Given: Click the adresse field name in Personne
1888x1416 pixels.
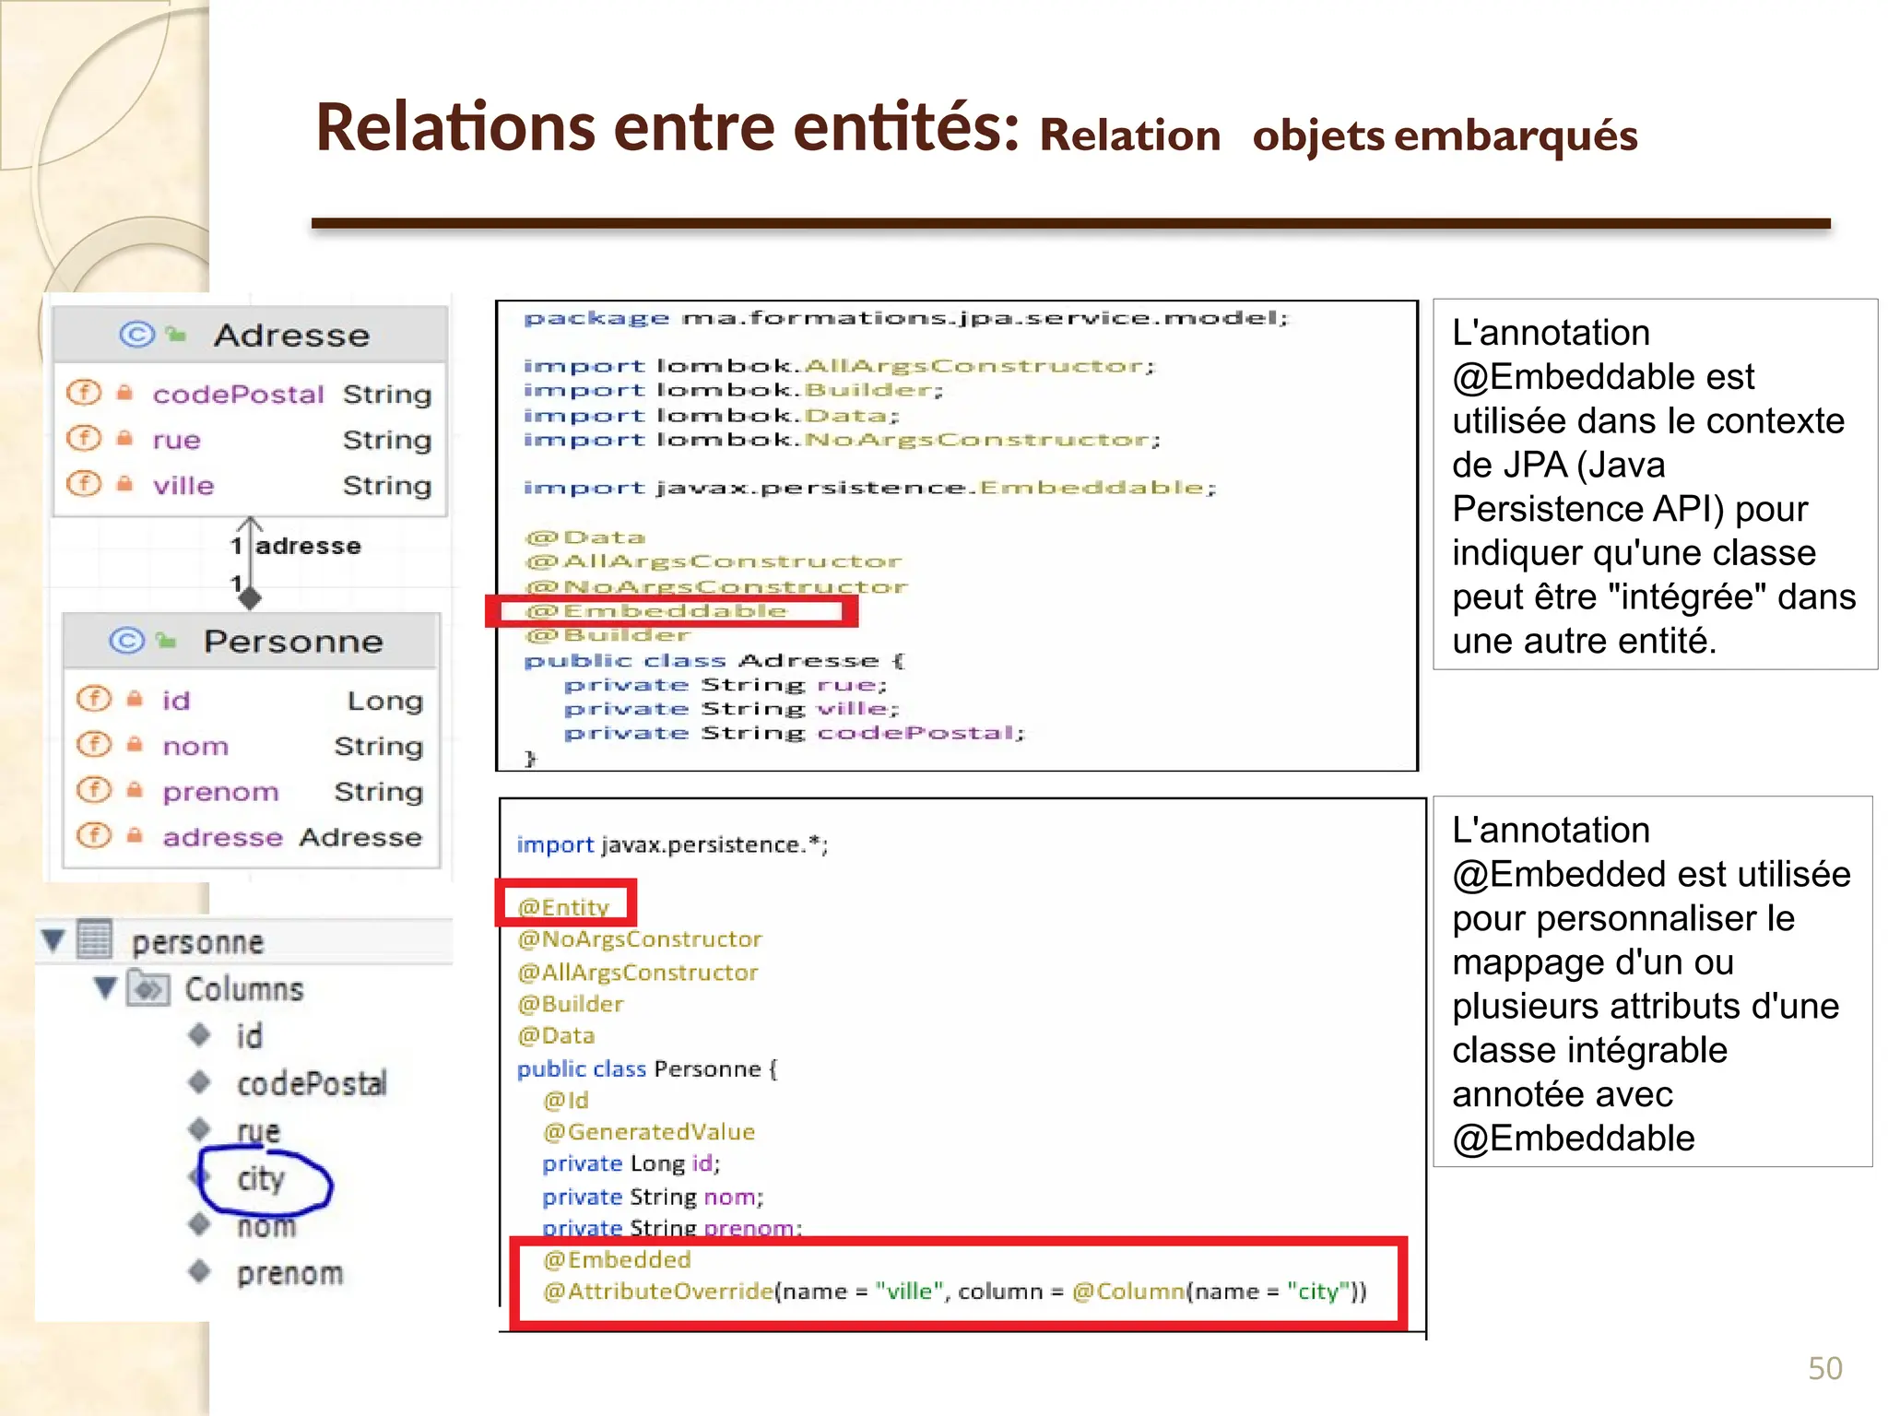Looking at the screenshot, I should (x=222, y=836).
